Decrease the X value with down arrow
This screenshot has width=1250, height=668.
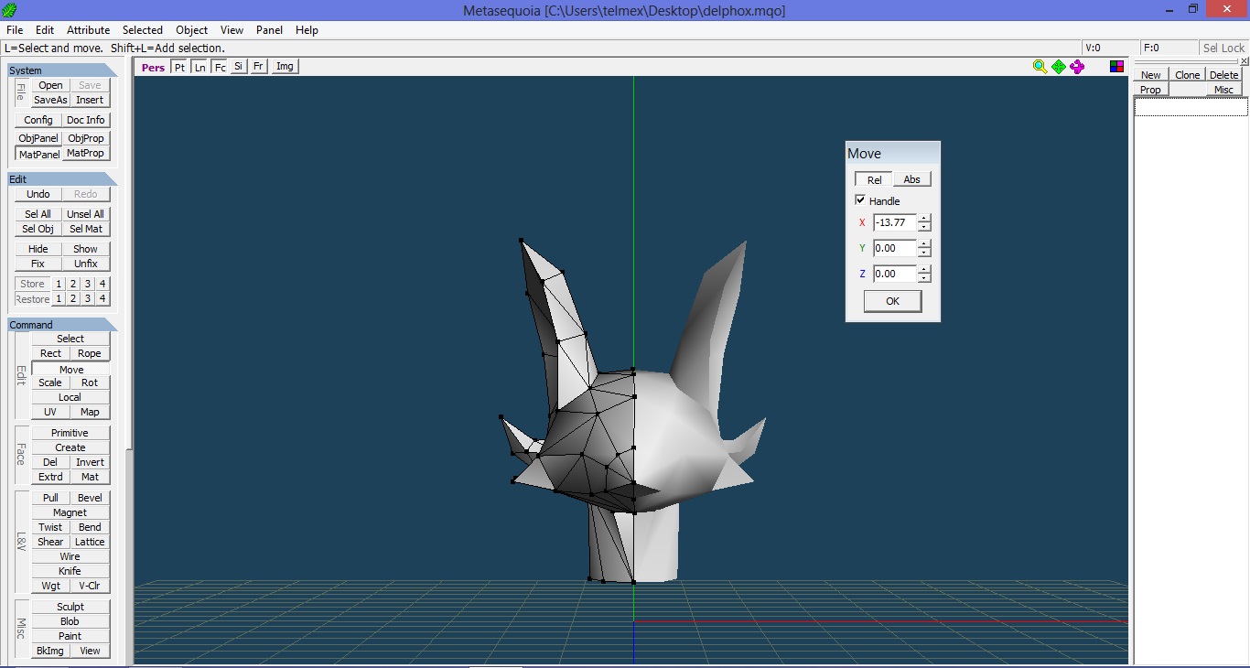click(924, 226)
